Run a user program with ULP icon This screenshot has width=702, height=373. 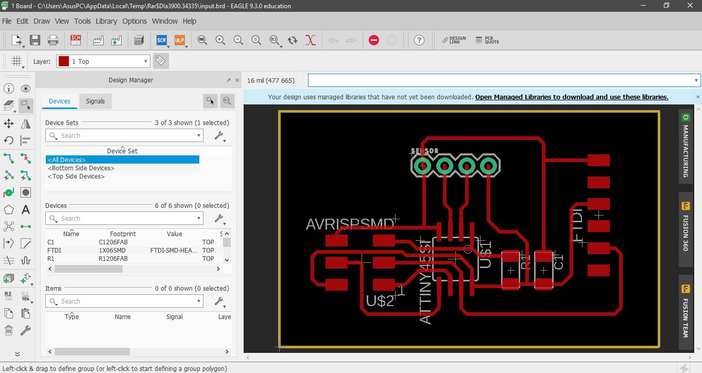click(180, 40)
